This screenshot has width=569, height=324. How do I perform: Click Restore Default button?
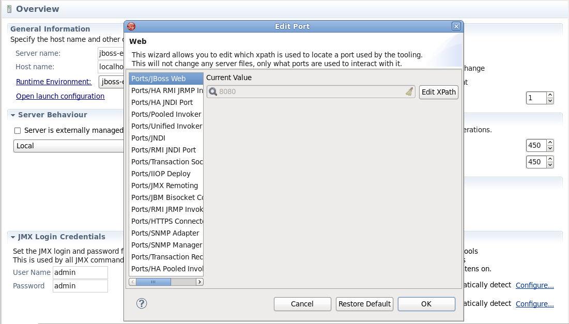tap(364, 304)
